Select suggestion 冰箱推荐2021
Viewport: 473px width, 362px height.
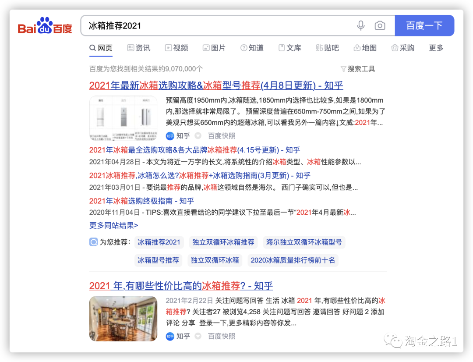click(x=159, y=242)
